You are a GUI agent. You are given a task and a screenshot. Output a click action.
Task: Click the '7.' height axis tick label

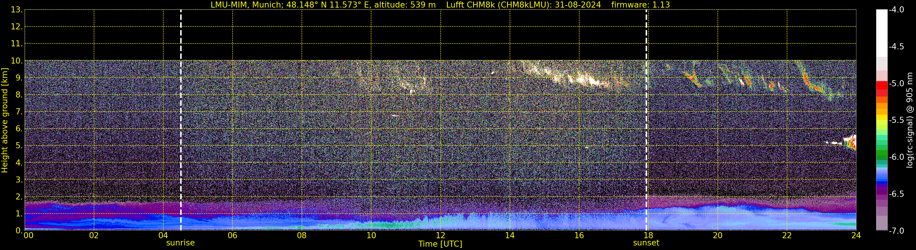(x=19, y=112)
